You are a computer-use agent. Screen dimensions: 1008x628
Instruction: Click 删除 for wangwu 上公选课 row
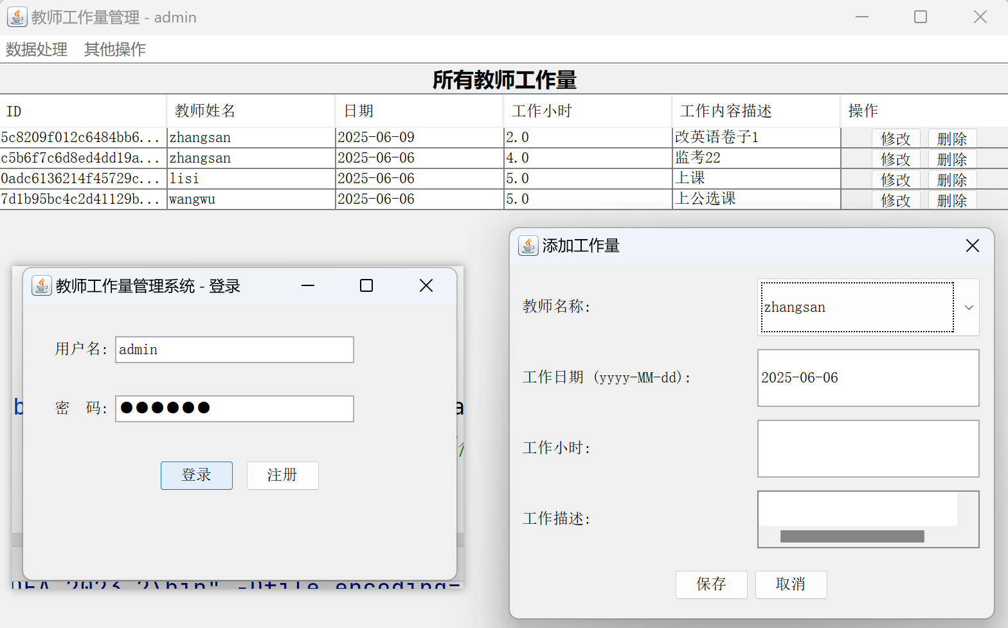tap(952, 200)
